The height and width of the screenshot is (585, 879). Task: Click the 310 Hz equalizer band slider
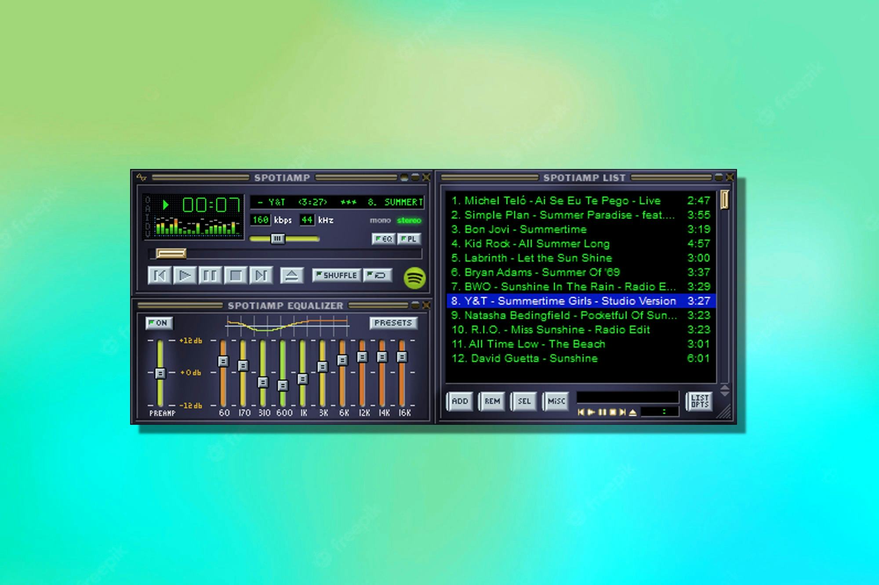[263, 382]
